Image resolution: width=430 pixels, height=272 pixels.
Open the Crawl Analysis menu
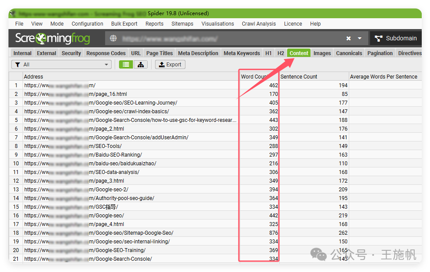258,24
